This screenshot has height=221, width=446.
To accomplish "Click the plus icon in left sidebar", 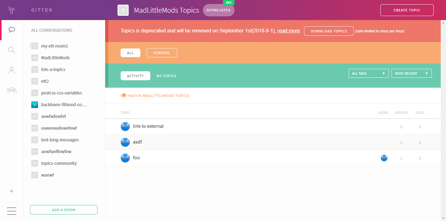I will click(12, 191).
